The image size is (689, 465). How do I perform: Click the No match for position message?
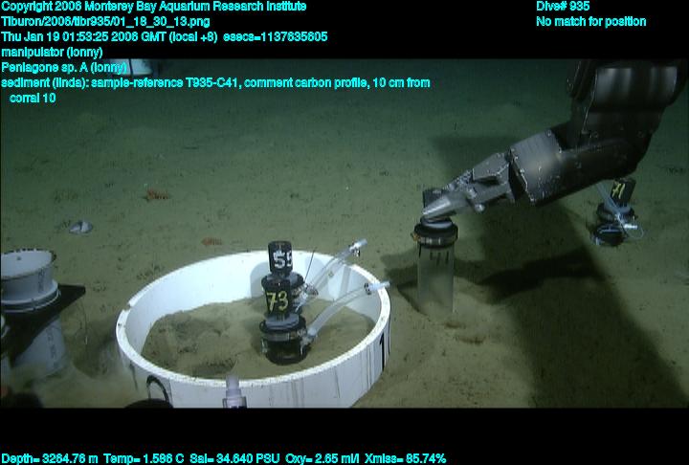[x=590, y=21]
